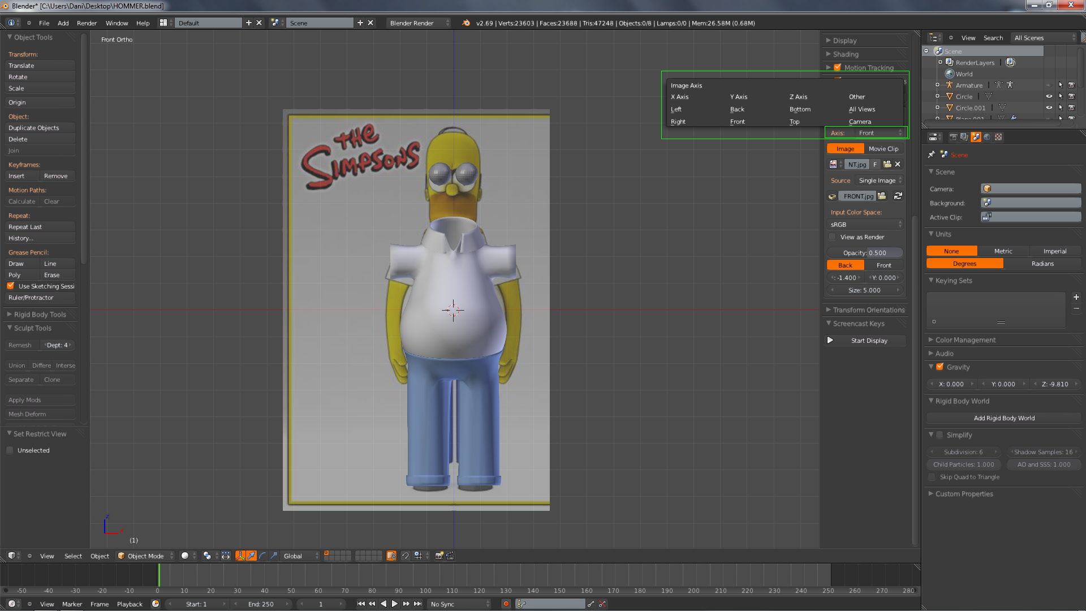Open the Texture properties checker icon
Viewport: 1086px width, 611px height.
(x=998, y=137)
